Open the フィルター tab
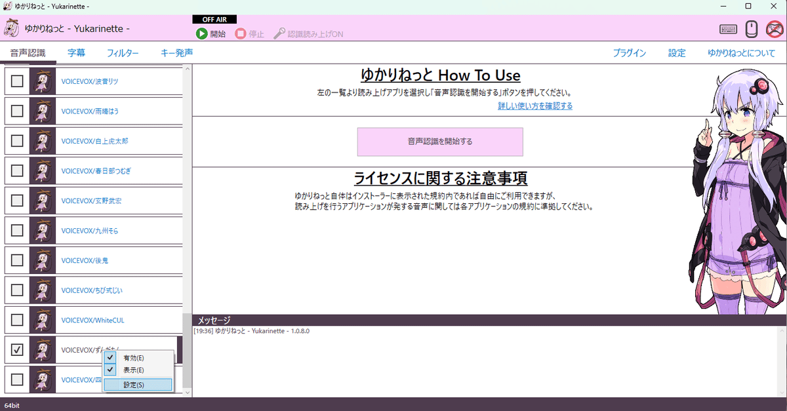The height and width of the screenshot is (411, 787). click(x=123, y=53)
